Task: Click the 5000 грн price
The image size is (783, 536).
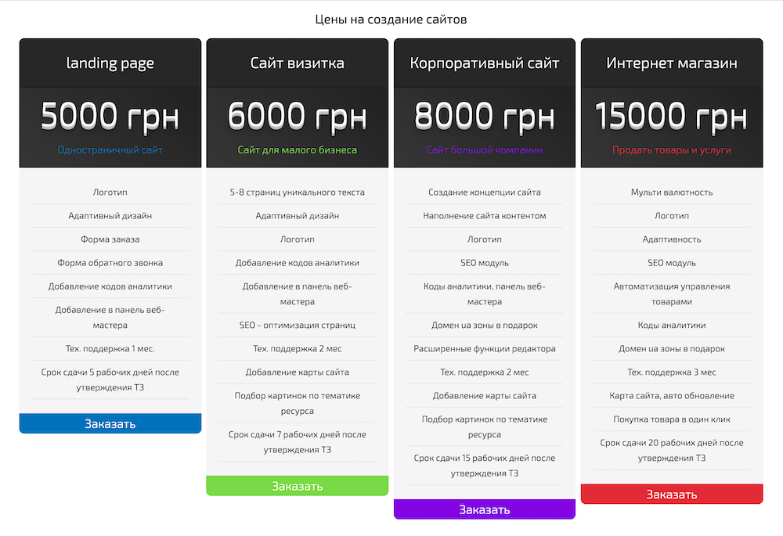Action: (110, 117)
